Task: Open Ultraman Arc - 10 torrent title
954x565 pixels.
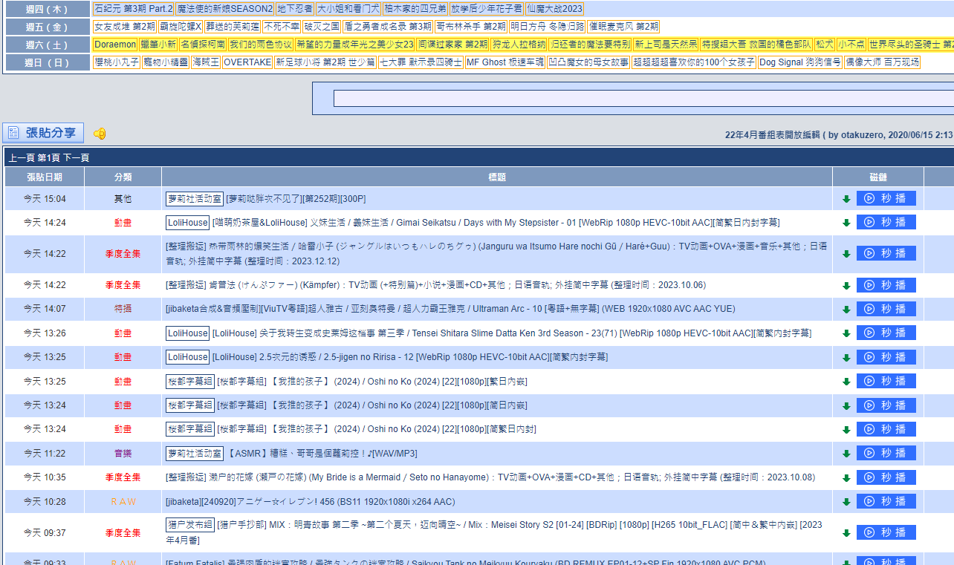Action: [451, 309]
